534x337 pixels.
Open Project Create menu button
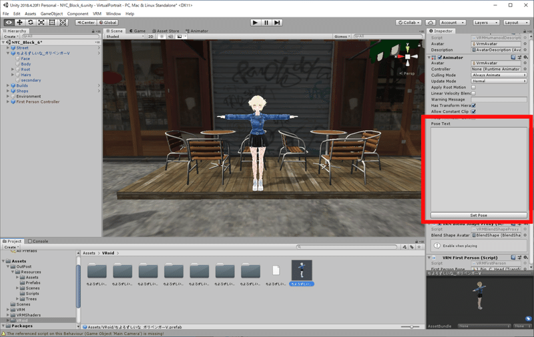click(11, 247)
